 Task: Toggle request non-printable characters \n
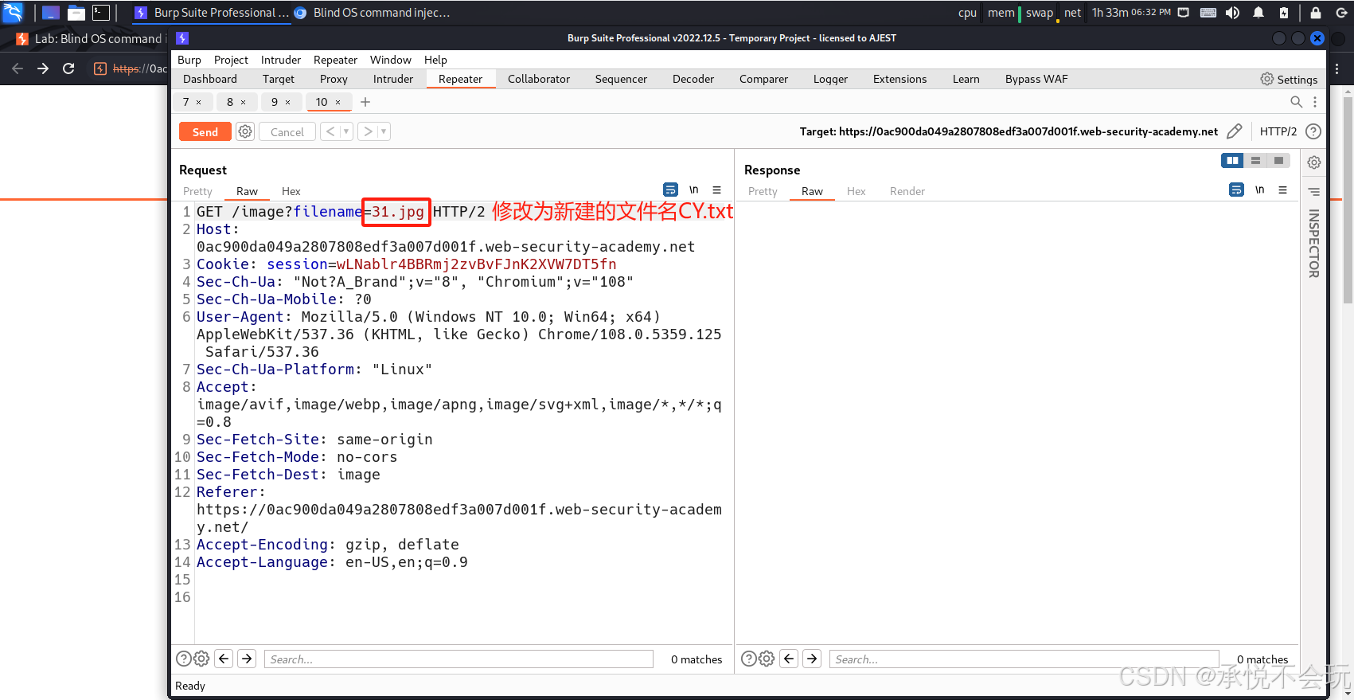[x=693, y=190]
